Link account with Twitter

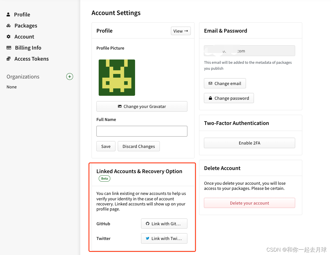click(164, 238)
